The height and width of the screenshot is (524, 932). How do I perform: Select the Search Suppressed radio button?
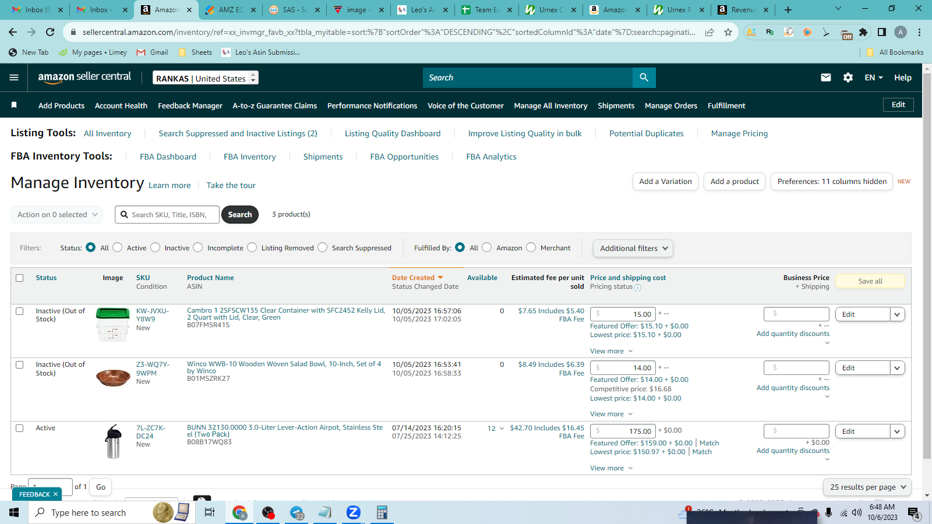[323, 247]
